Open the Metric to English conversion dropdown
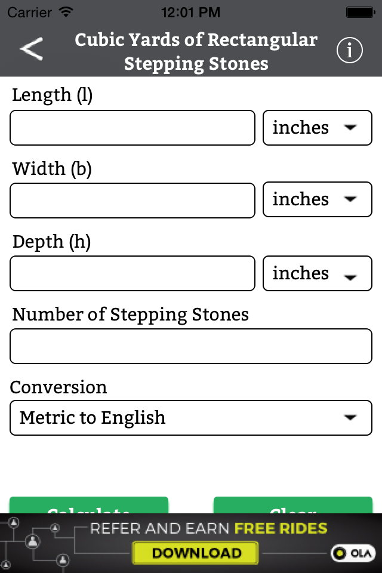The width and height of the screenshot is (382, 573). (191, 418)
